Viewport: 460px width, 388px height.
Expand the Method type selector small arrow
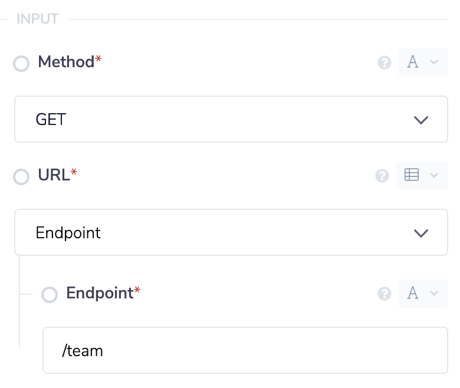pyautogui.click(x=435, y=63)
